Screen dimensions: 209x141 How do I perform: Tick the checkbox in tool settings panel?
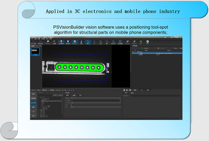click(x=71, y=105)
